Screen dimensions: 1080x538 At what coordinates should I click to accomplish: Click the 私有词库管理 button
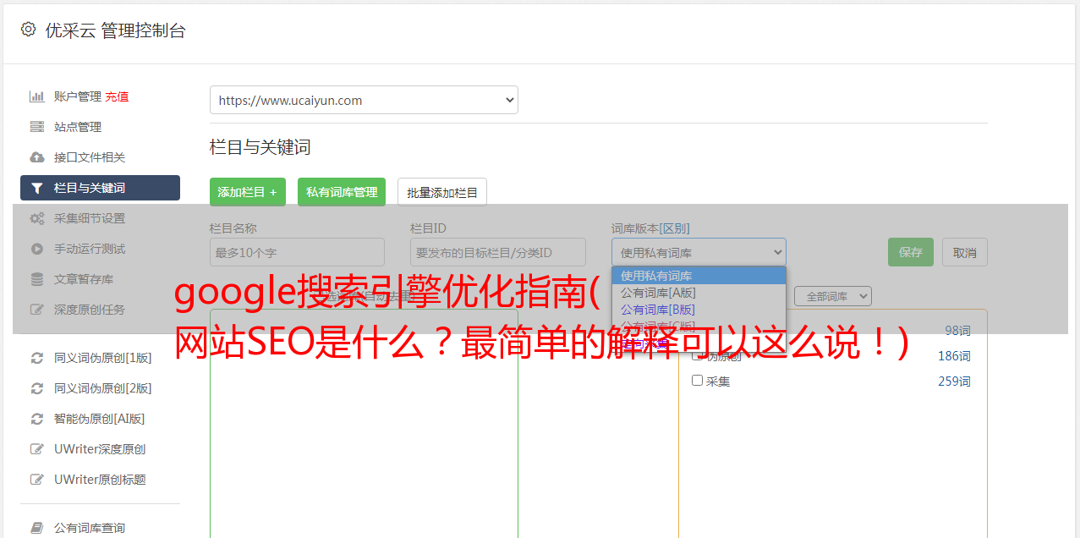[342, 192]
